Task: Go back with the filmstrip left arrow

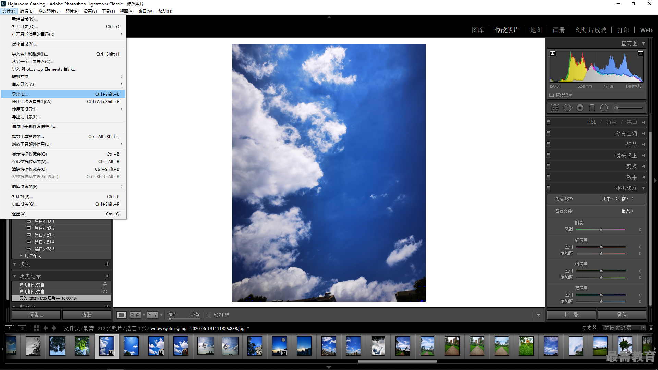Action: 46,328
